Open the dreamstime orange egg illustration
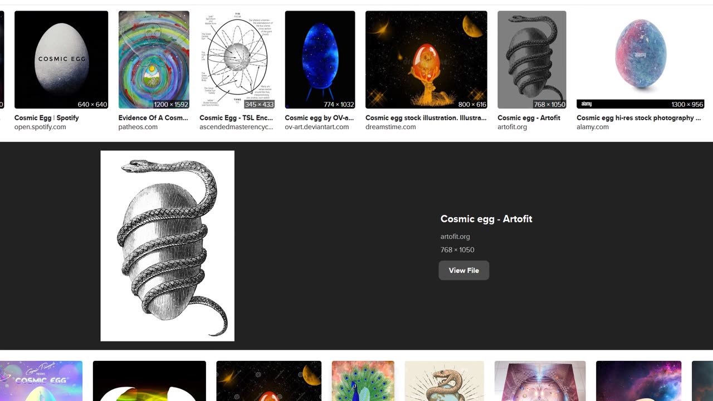Screen dimensions: 713x401 pos(426,60)
